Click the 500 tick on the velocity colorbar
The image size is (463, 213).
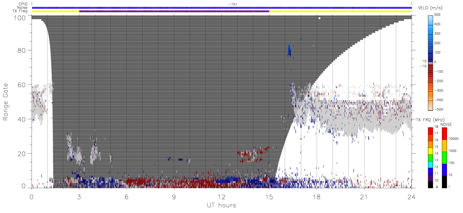[438, 15]
